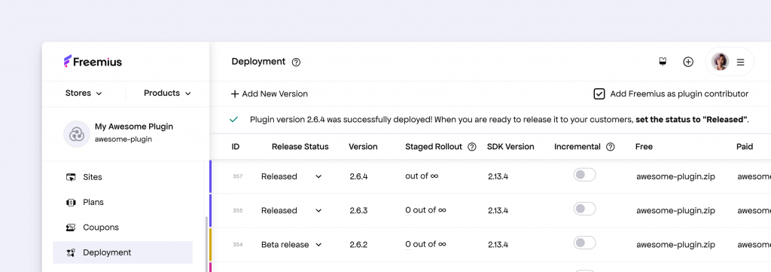This screenshot has height=272, width=771.
Task: Click staged rollout value 0 for version 2.6.2
Action: [x=408, y=244]
